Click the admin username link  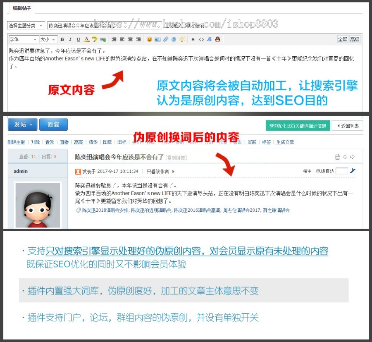21,171
